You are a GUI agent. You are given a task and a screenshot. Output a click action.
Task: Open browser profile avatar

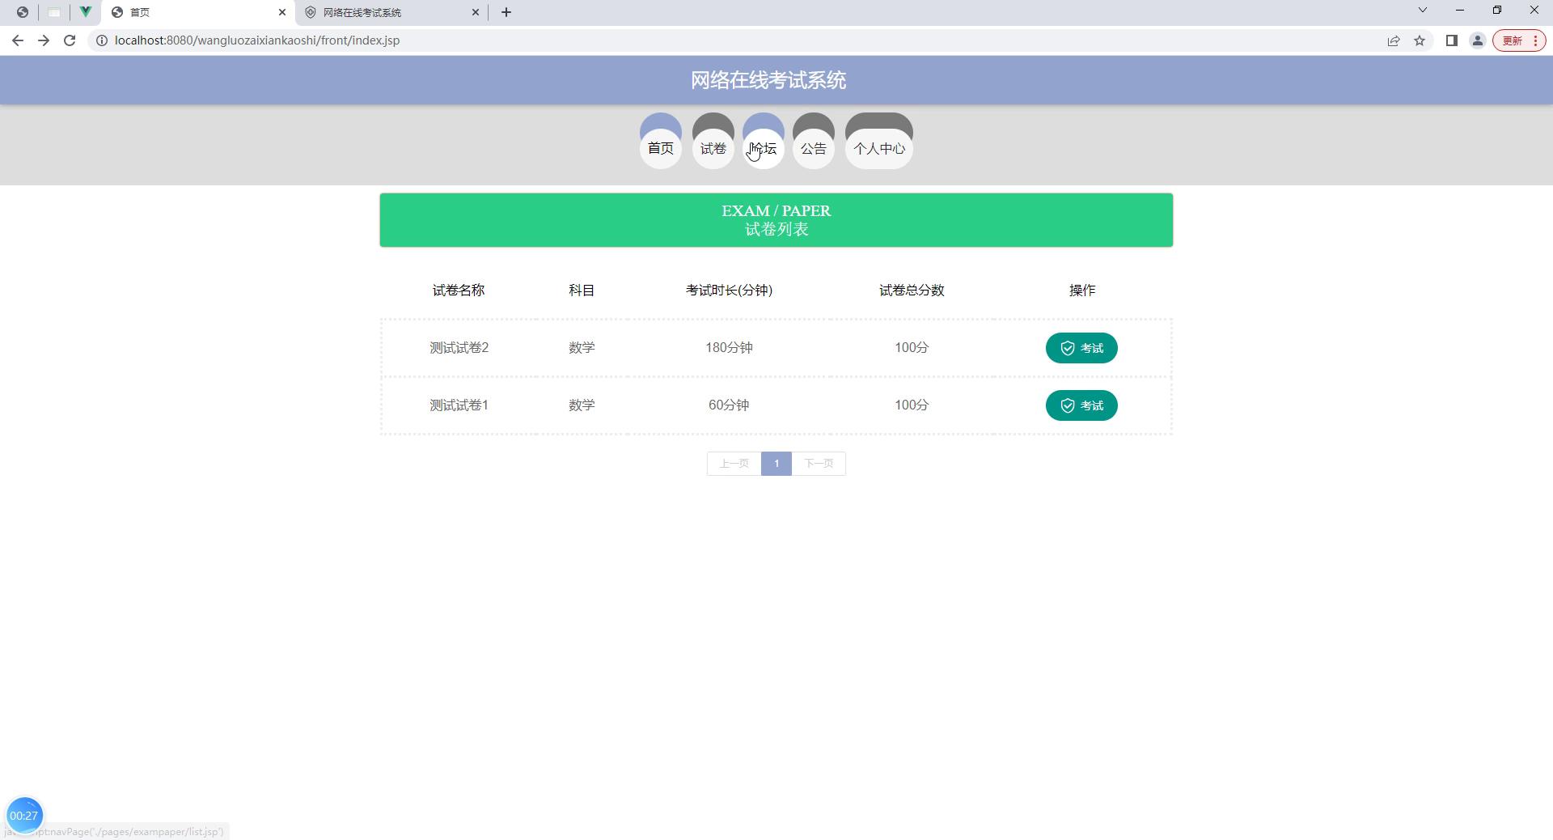click(x=1477, y=40)
